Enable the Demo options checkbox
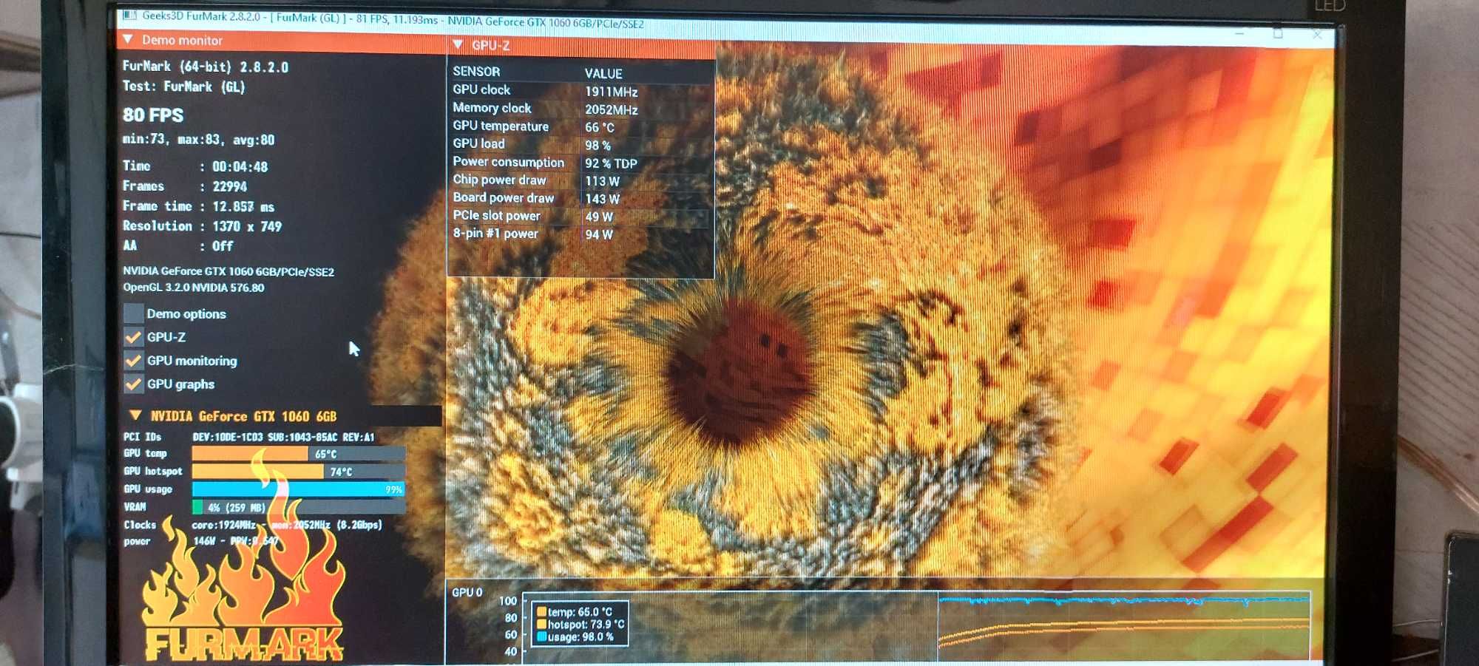This screenshot has height=666, width=1479. [x=134, y=313]
